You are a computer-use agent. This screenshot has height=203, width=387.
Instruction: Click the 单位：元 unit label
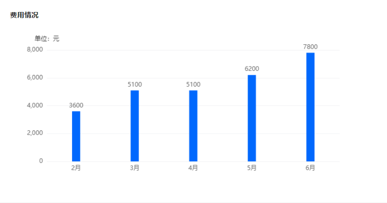pos(47,39)
